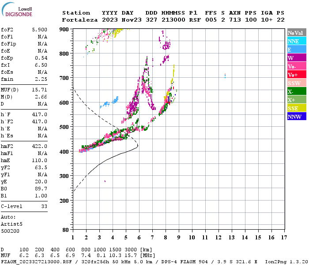Select the NoVal gray legend swatch
309x265 pixels.
(297, 33)
